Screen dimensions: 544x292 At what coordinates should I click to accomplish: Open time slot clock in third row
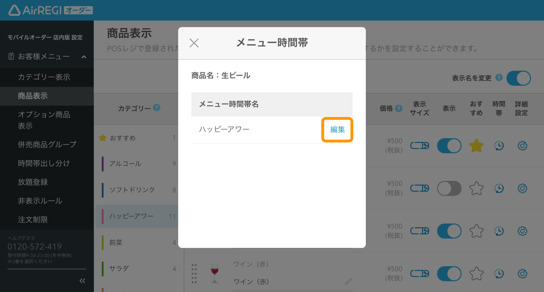click(x=499, y=231)
